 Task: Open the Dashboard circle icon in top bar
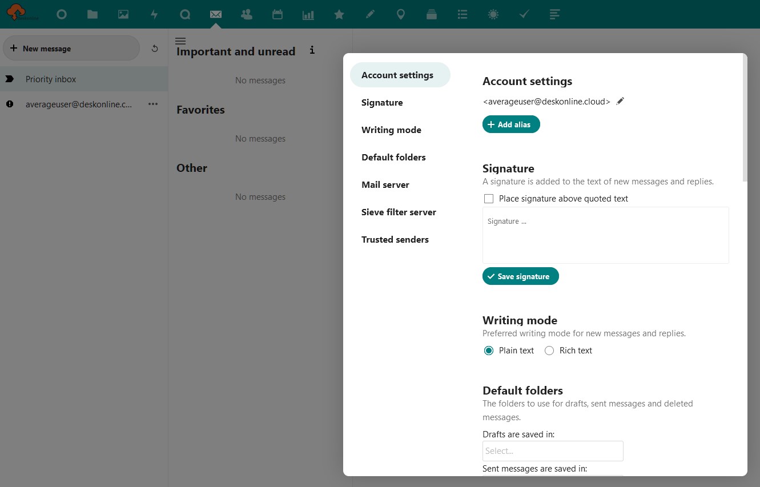tap(62, 14)
